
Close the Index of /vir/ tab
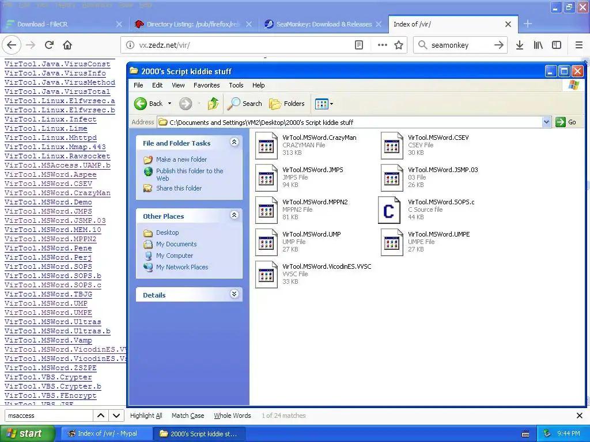tap(508, 24)
